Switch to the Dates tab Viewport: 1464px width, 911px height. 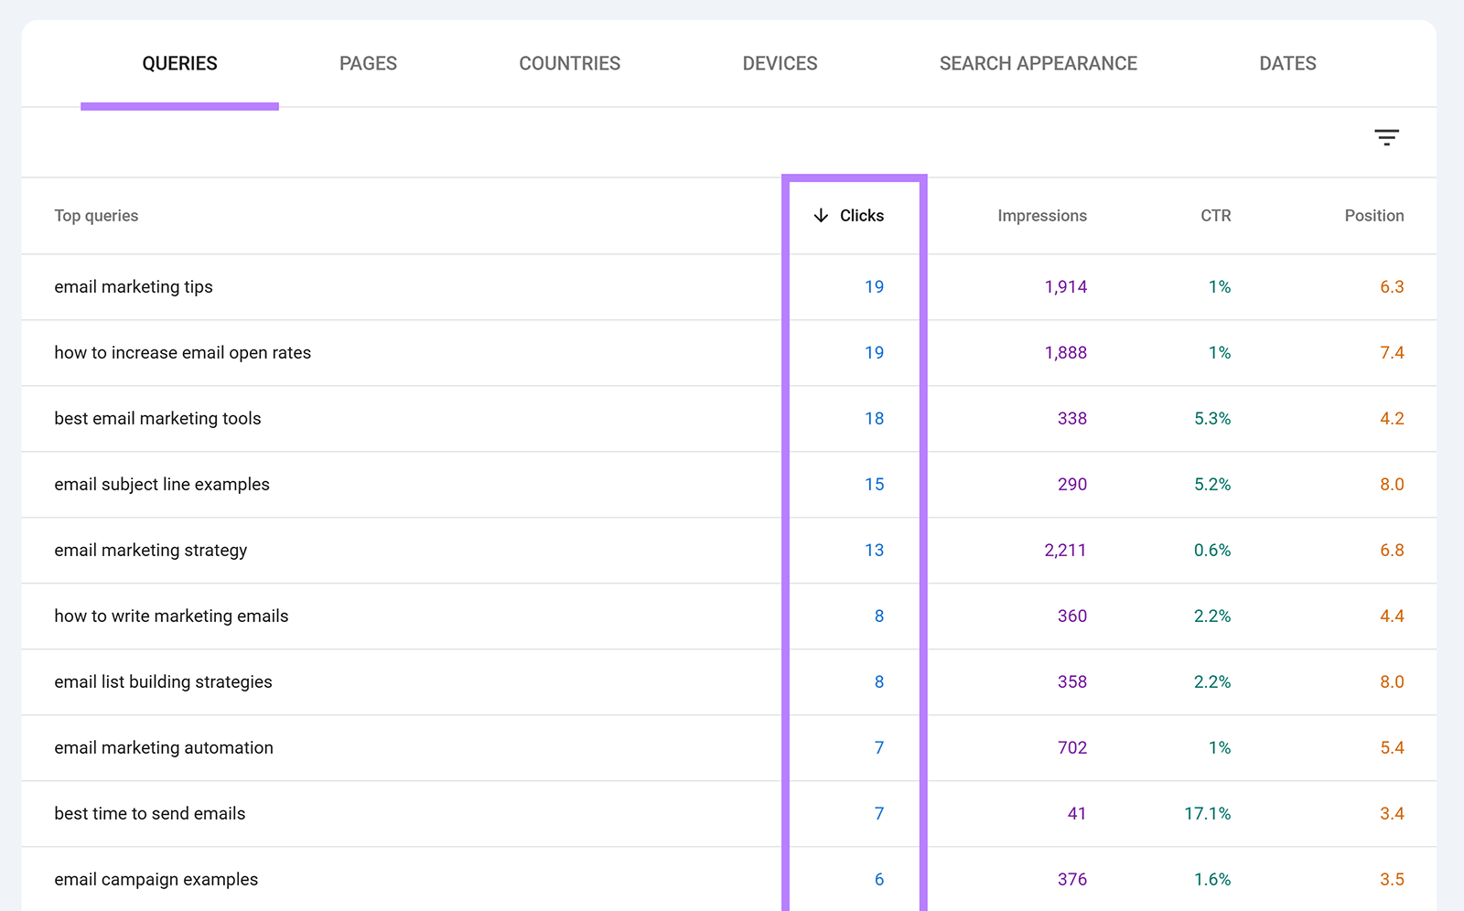click(1287, 63)
